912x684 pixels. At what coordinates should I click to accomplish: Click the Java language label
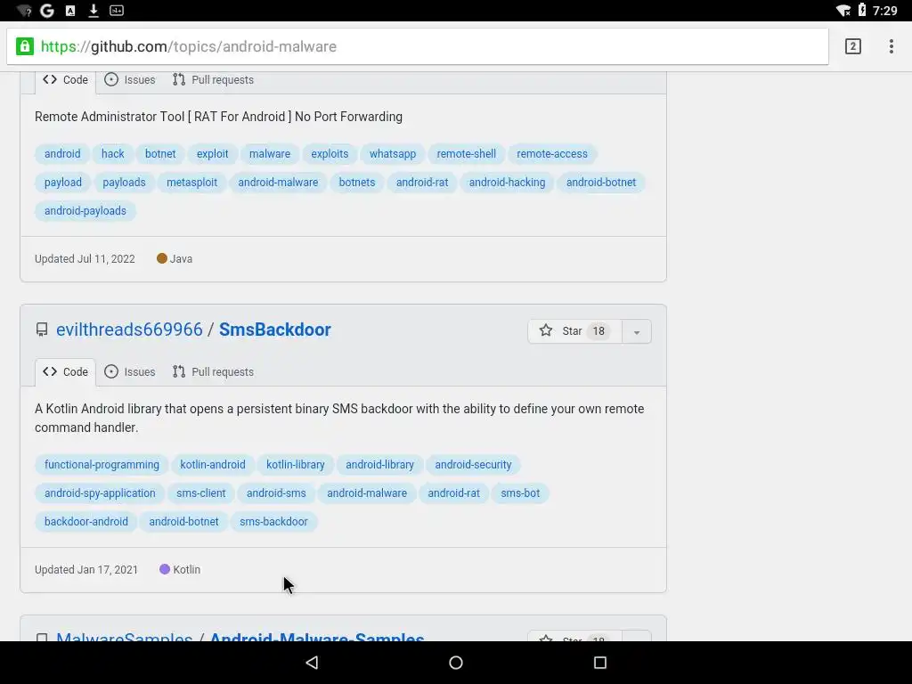point(181,259)
